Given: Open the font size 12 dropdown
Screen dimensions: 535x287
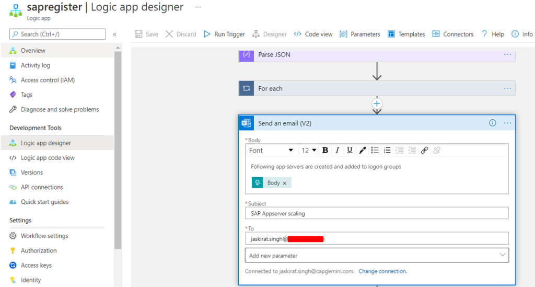Looking at the screenshot, I should (309, 151).
